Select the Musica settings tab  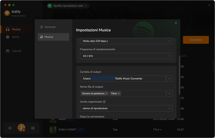(53, 37)
